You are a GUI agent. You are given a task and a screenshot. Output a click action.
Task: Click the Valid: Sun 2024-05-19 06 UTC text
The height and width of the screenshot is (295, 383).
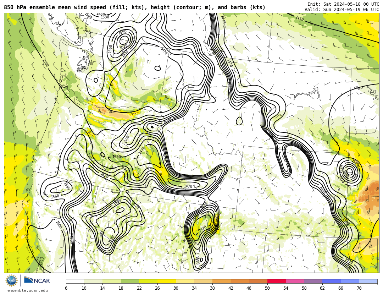(342, 10)
